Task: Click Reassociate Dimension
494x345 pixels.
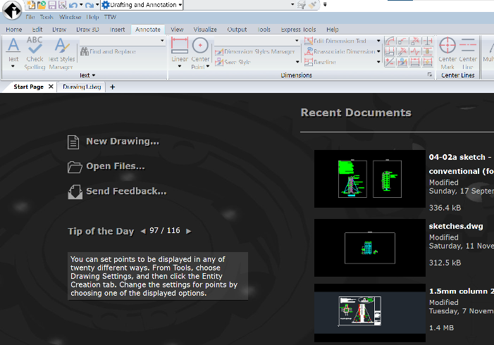Action: [340, 51]
